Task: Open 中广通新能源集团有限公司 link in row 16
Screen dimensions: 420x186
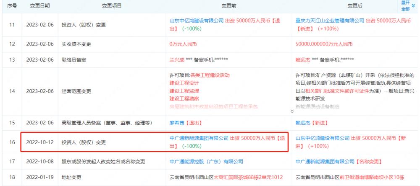Action: [199, 138]
